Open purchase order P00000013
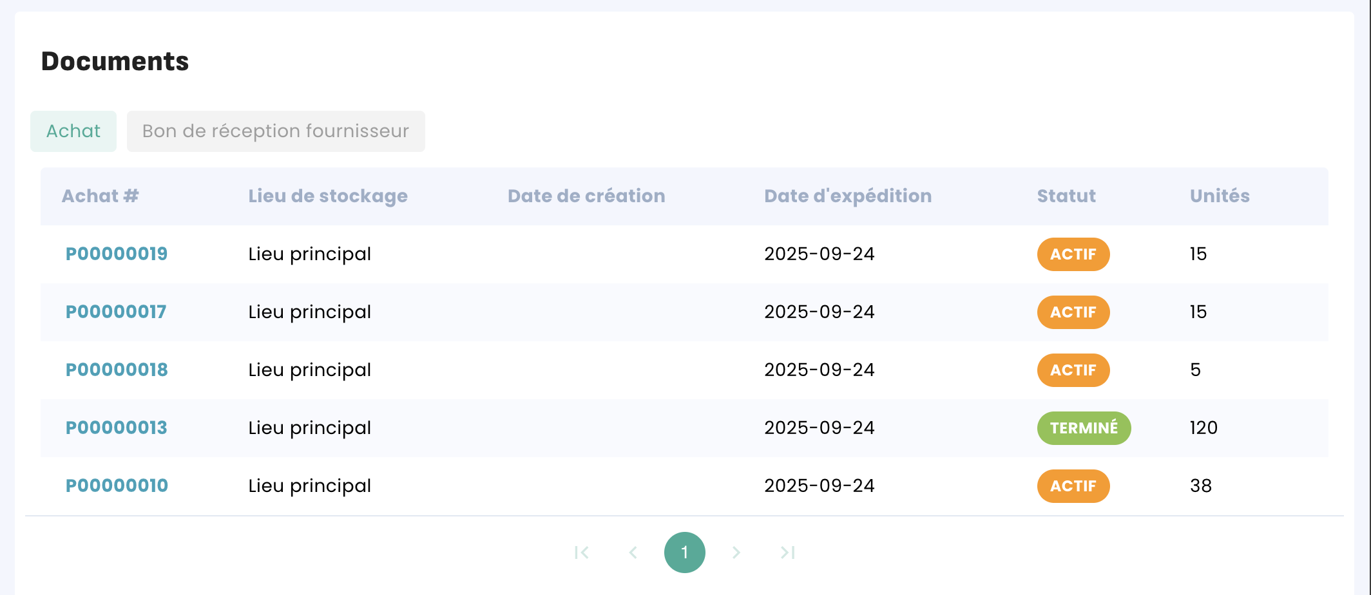The height and width of the screenshot is (595, 1371). click(117, 428)
